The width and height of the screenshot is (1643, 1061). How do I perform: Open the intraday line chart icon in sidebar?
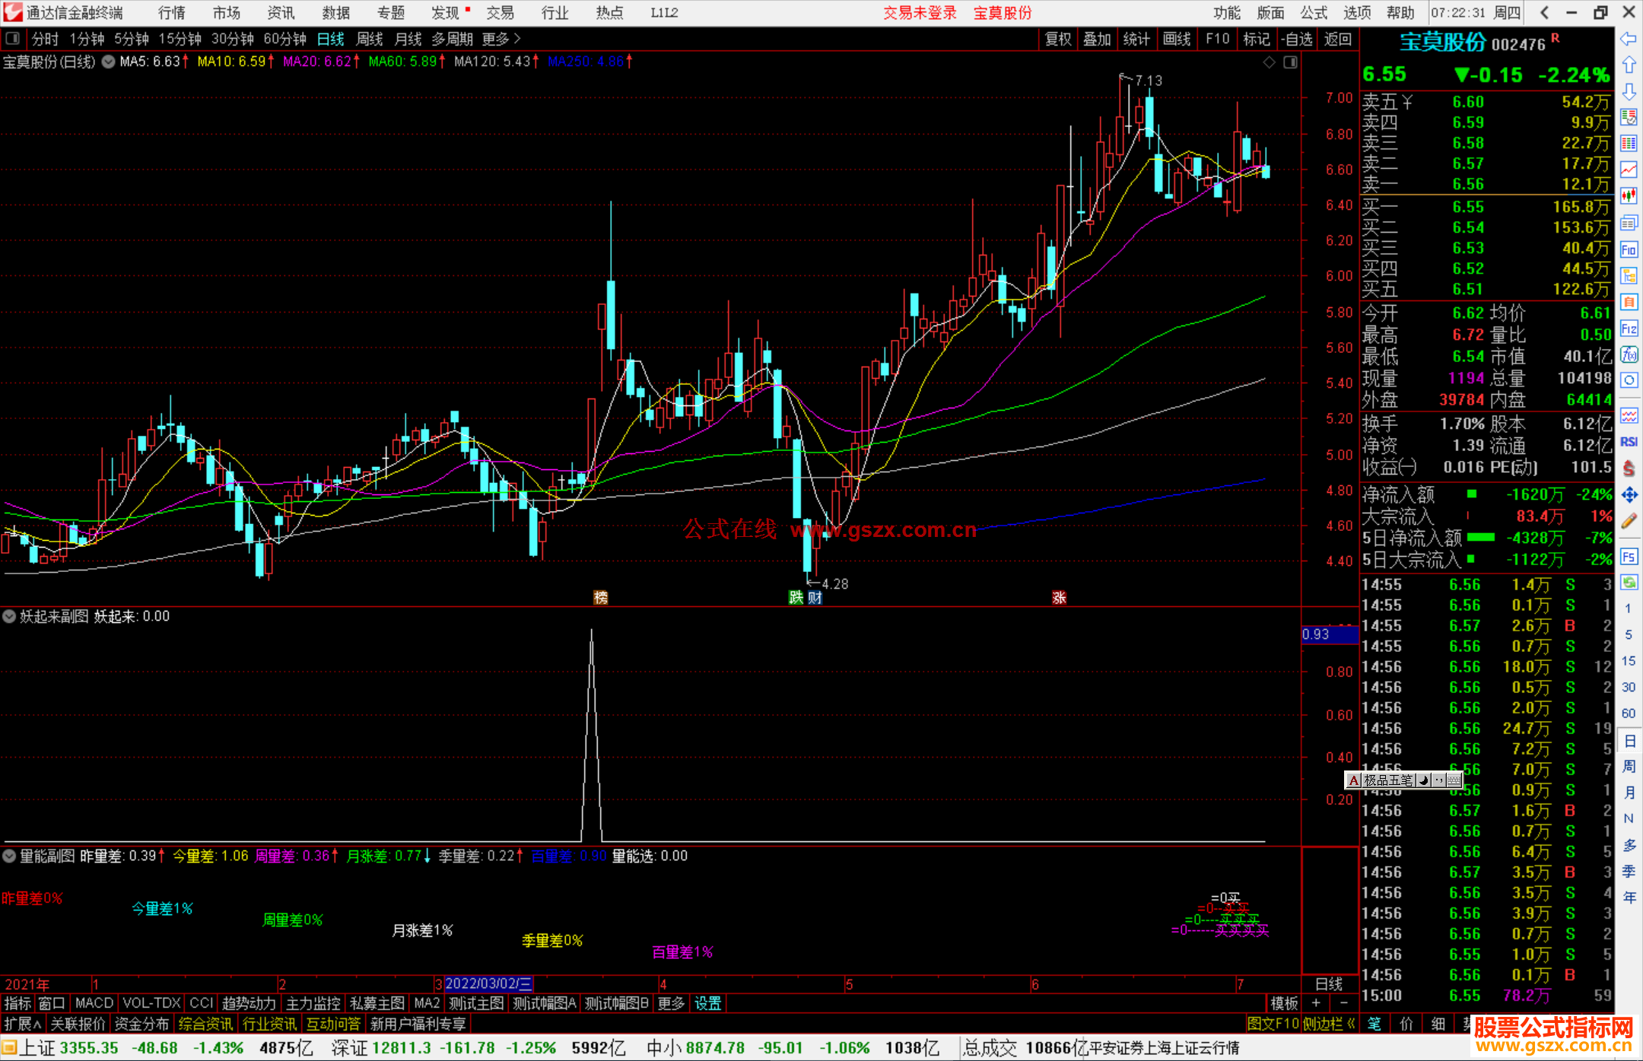tap(1629, 170)
